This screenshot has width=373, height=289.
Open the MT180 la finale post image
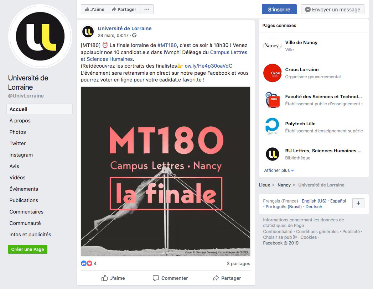pos(166,171)
